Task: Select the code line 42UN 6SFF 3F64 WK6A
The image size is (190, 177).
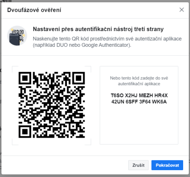Action: pyautogui.click(x=139, y=102)
